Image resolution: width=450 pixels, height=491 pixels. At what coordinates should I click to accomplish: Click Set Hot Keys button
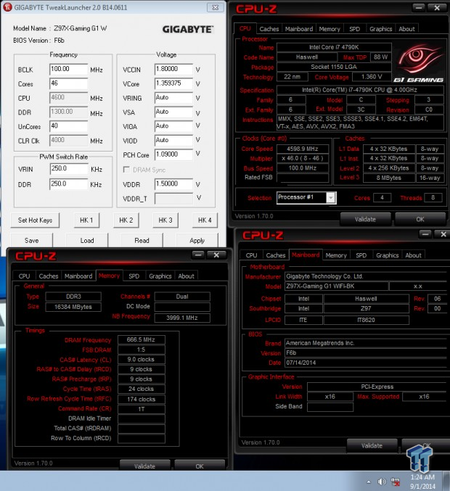(35, 220)
